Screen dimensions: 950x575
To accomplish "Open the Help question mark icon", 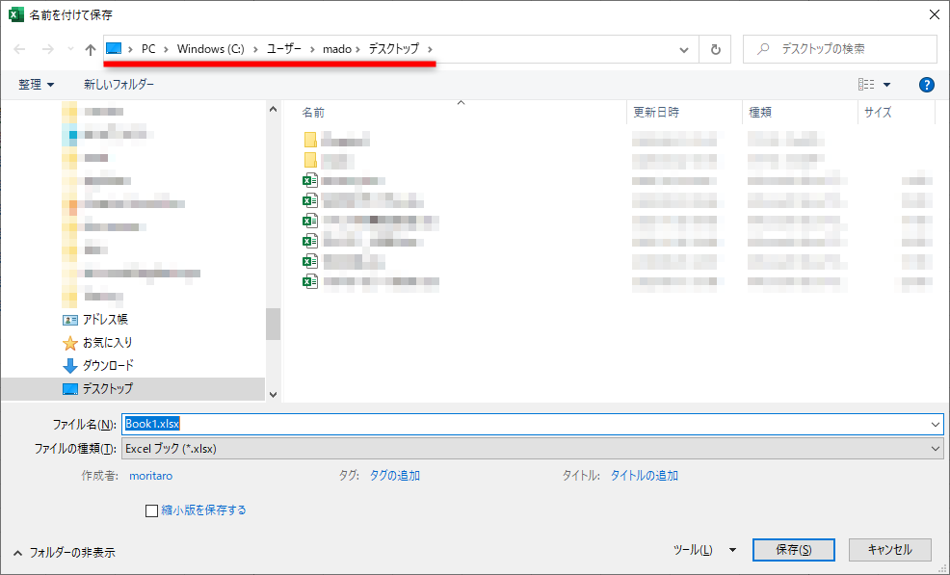I will tap(926, 85).
